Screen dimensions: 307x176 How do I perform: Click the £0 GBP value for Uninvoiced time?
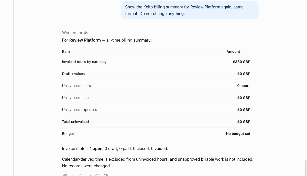click(x=244, y=98)
